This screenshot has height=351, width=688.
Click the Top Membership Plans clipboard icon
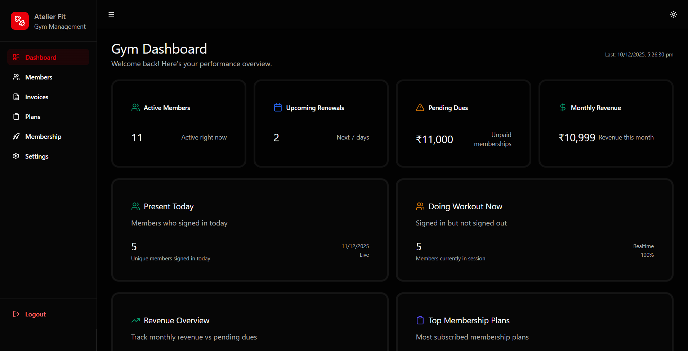click(420, 320)
